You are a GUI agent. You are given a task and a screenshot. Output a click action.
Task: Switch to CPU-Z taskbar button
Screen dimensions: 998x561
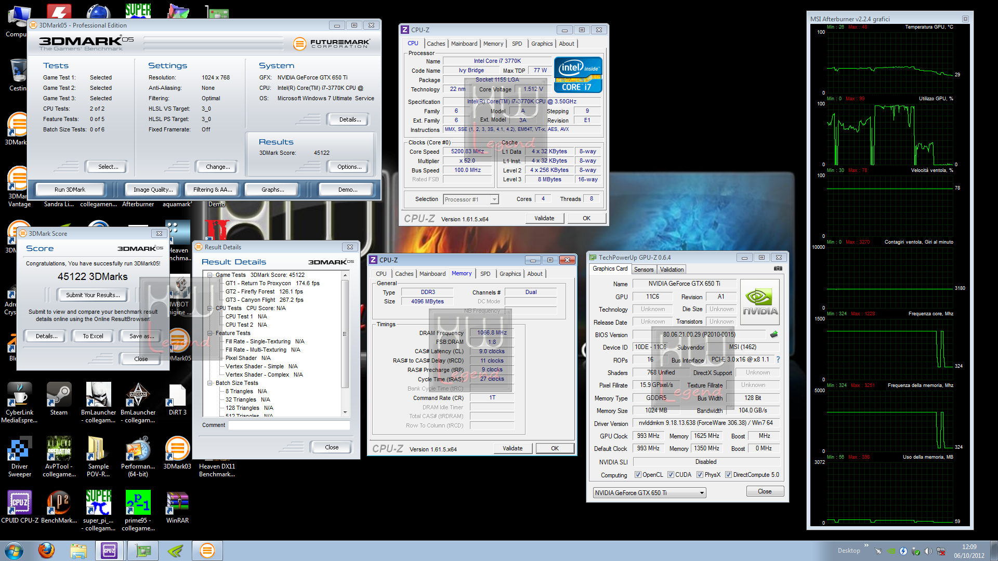(109, 551)
